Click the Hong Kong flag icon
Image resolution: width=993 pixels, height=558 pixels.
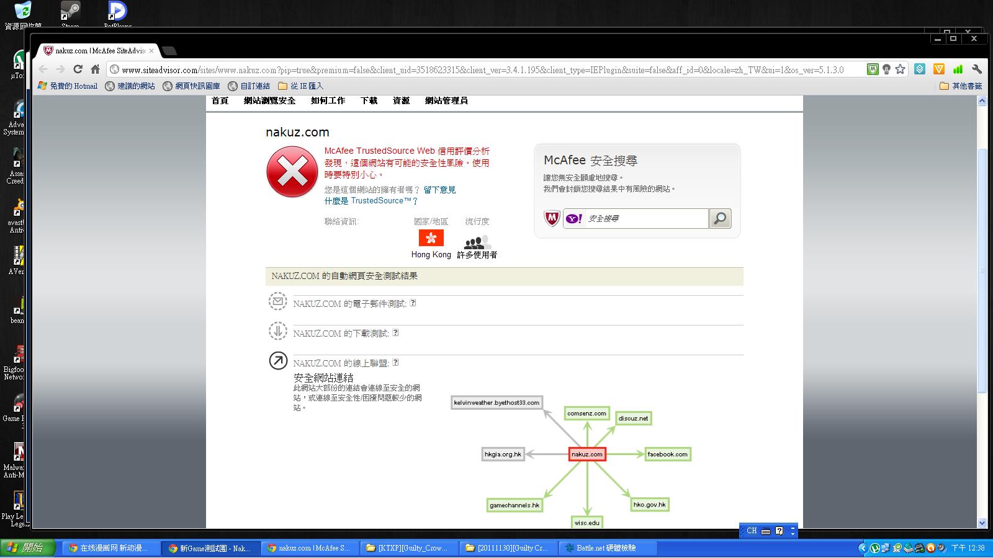point(431,238)
